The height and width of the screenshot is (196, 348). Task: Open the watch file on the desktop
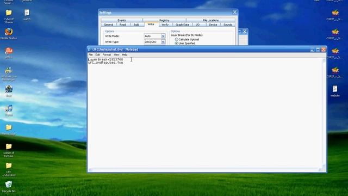coord(27,15)
